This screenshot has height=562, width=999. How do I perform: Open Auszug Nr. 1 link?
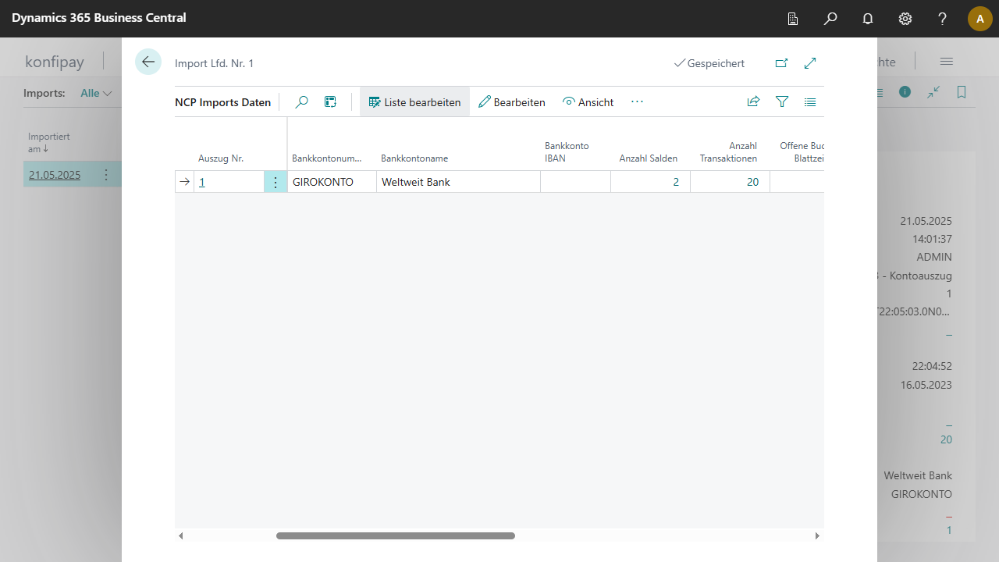click(202, 183)
